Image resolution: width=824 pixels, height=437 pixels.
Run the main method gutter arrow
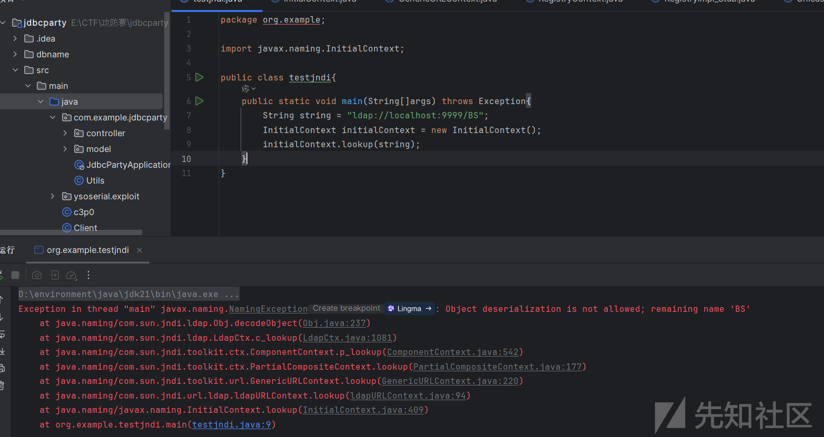200,100
